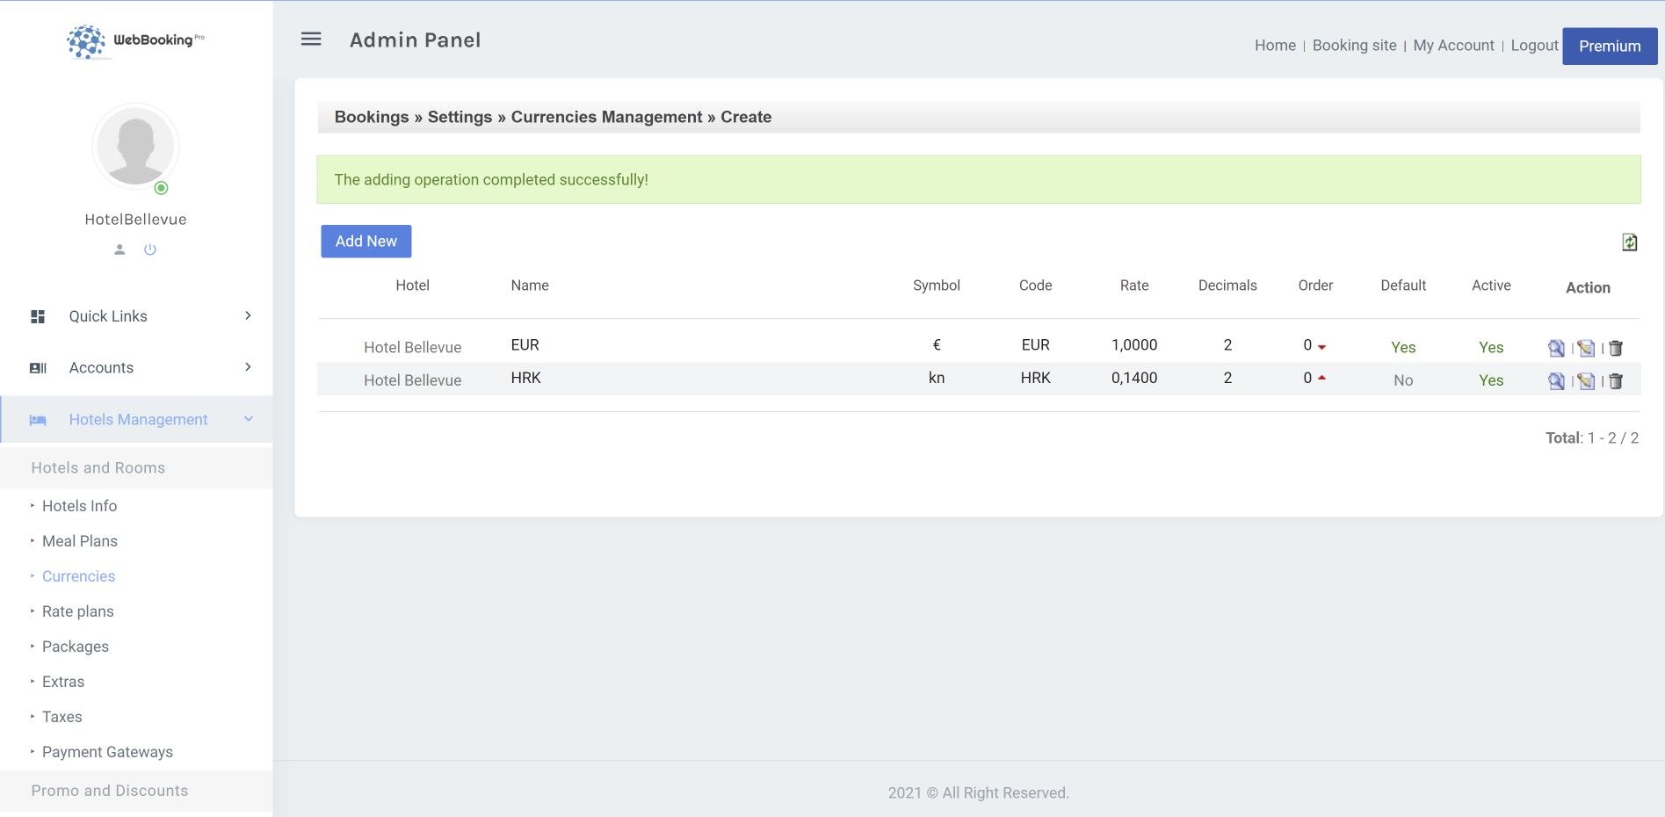The height and width of the screenshot is (817, 1665).
Task: Go to Payment Gateways page
Action: (x=107, y=752)
